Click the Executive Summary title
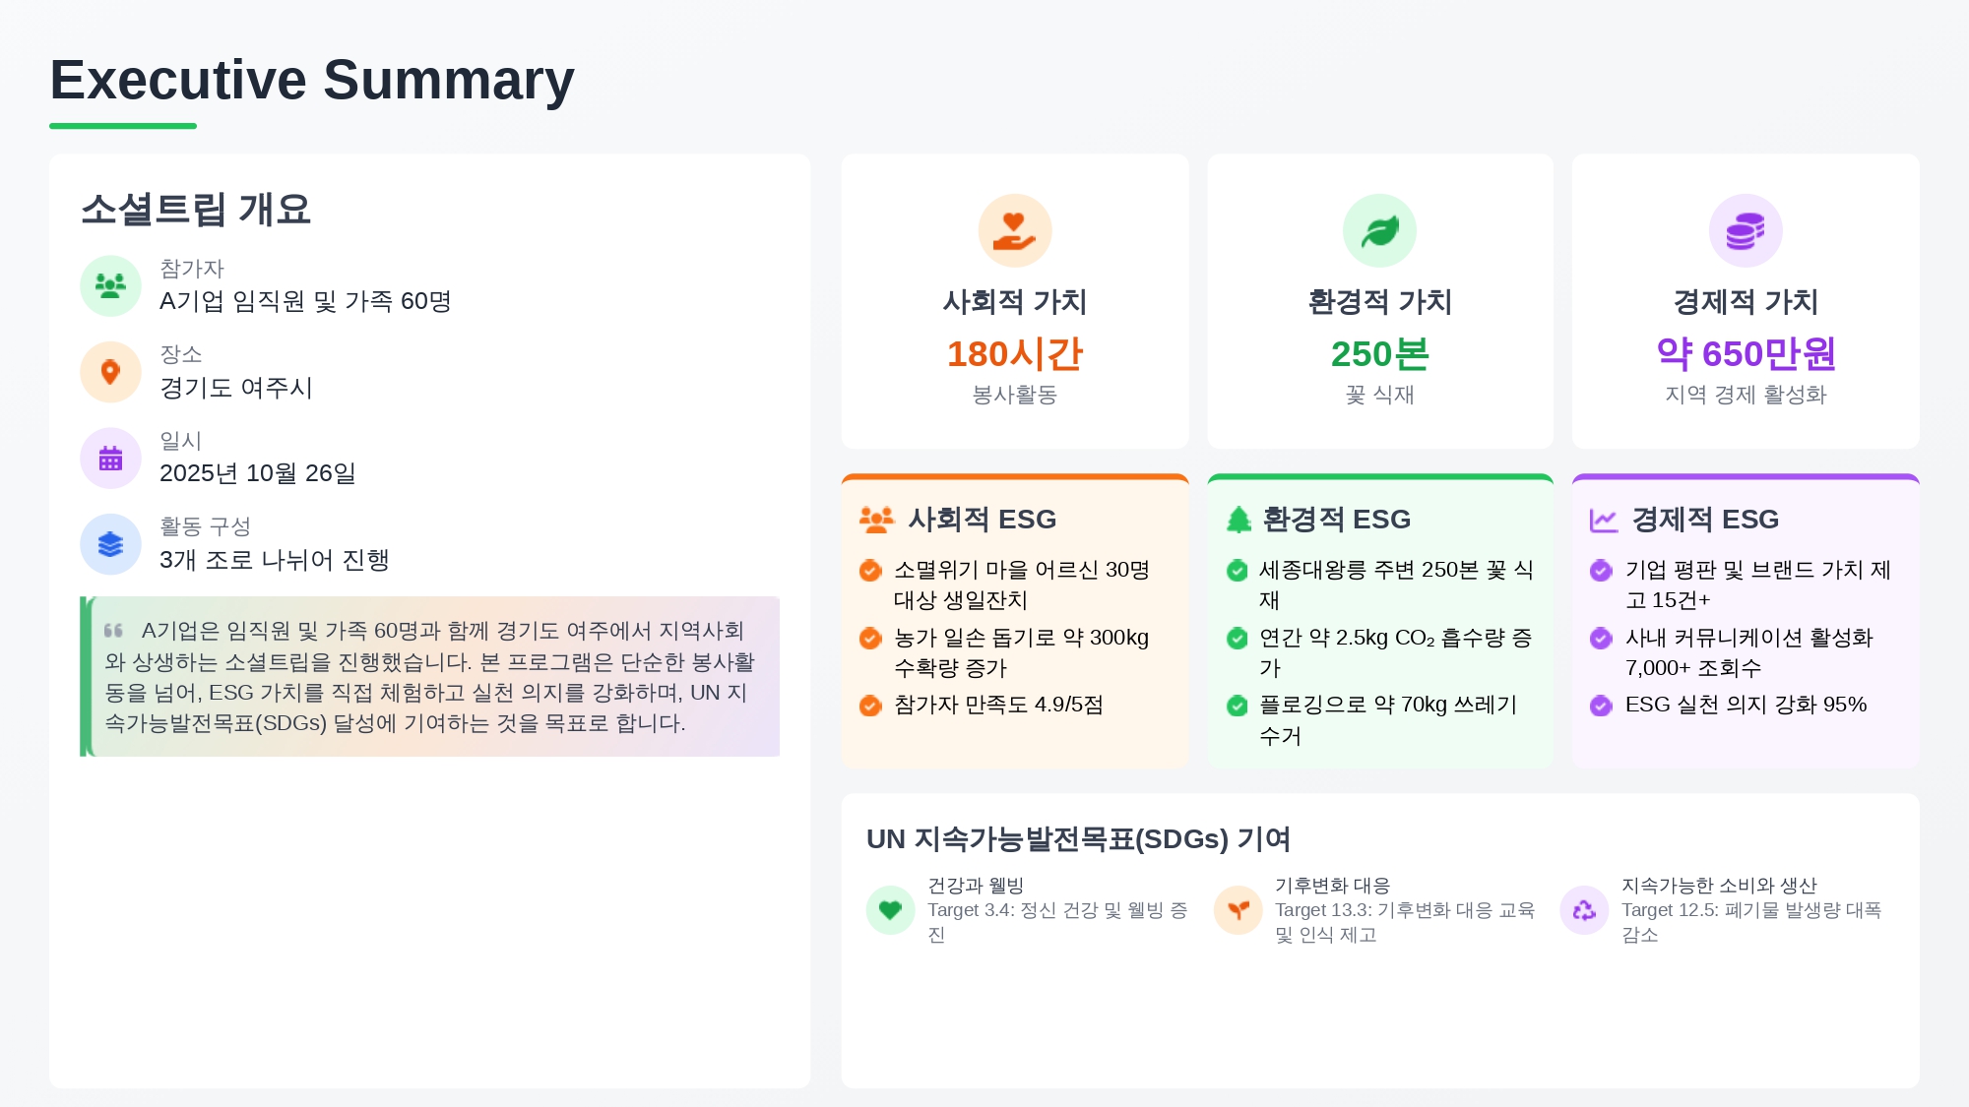Screen dimensions: 1969x1107 pyautogui.click(x=312, y=80)
